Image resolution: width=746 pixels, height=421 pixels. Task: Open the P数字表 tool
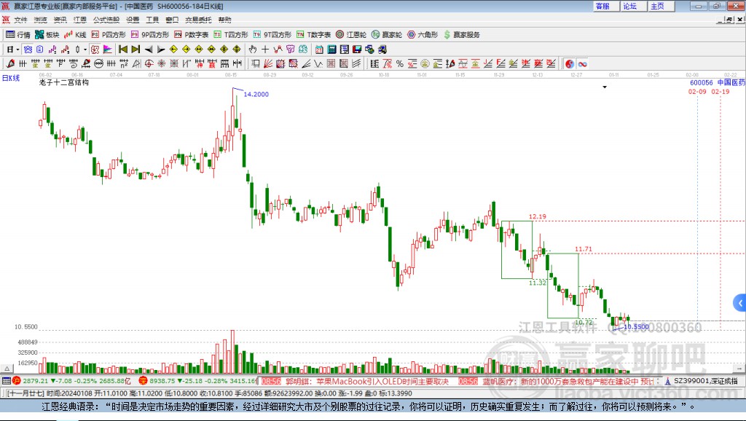point(192,35)
